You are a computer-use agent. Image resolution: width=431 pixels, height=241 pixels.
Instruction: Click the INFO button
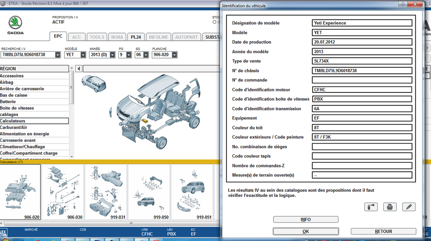(x=306, y=219)
